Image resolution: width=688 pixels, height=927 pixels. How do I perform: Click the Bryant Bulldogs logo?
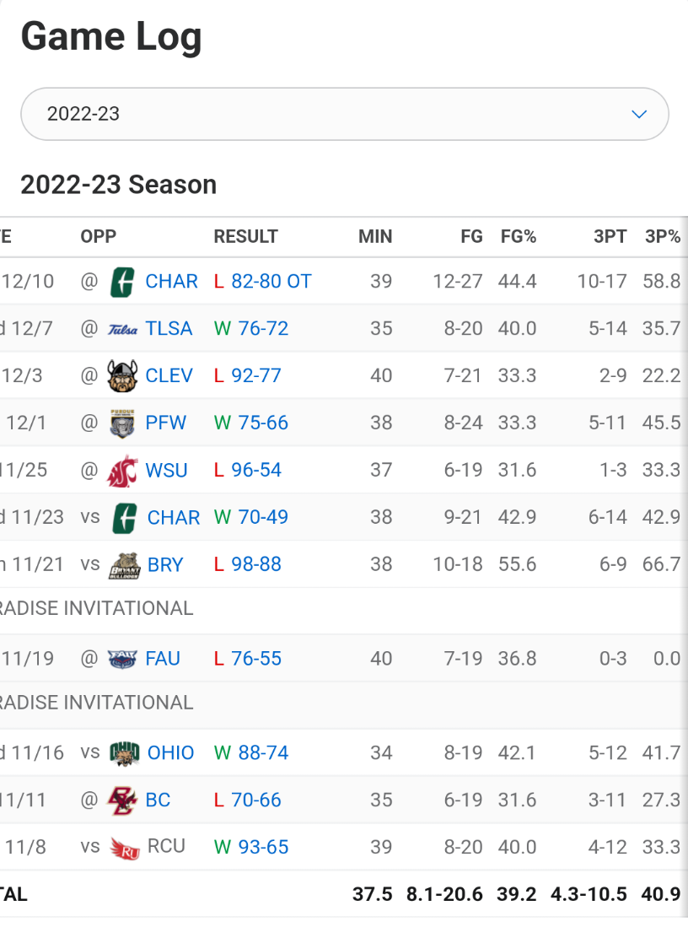click(124, 565)
